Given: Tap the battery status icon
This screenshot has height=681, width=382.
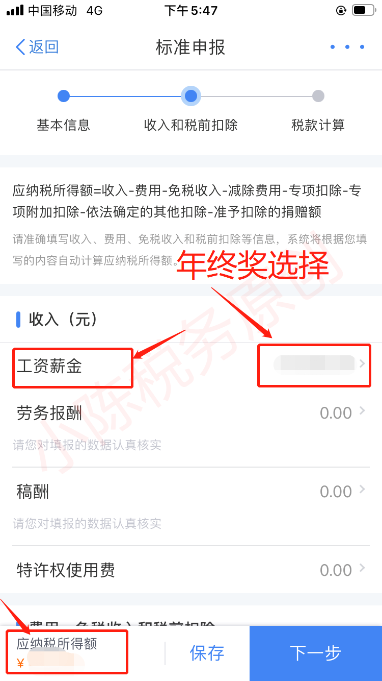Looking at the screenshot, I should [x=363, y=10].
